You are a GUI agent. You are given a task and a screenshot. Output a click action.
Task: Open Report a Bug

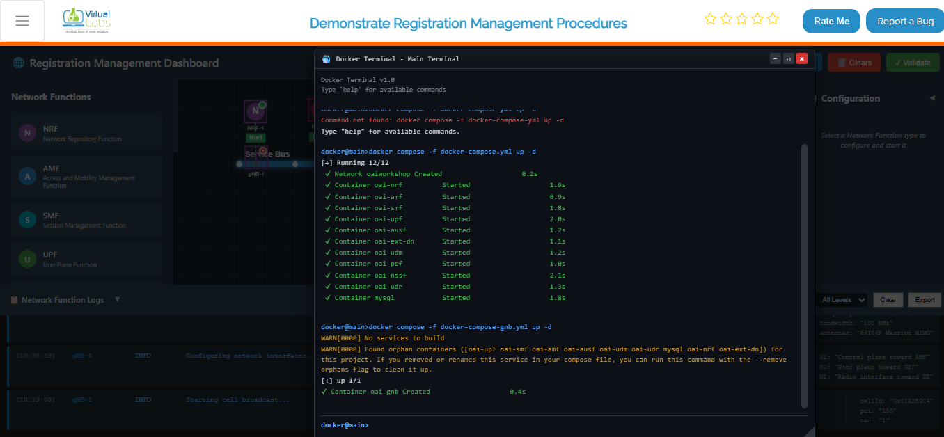(905, 22)
